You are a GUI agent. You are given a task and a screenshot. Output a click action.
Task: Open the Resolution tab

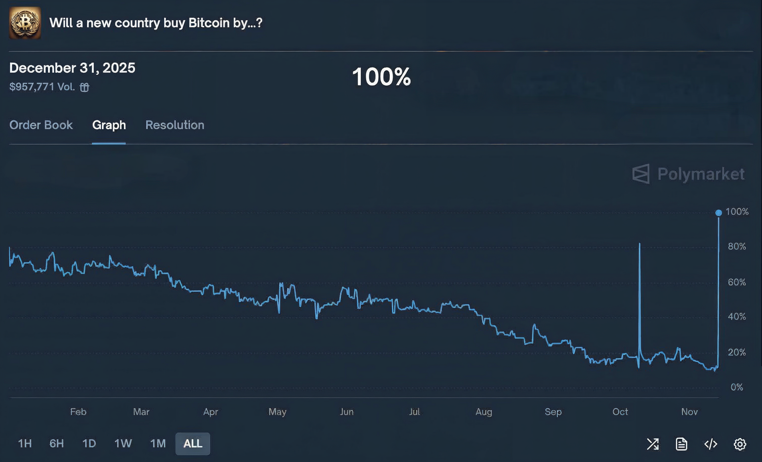pos(174,125)
